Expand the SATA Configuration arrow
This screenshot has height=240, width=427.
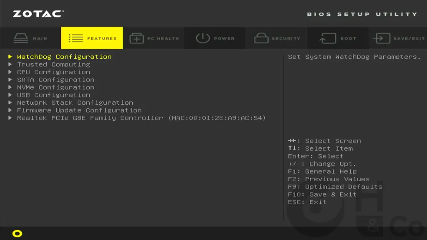(x=10, y=80)
